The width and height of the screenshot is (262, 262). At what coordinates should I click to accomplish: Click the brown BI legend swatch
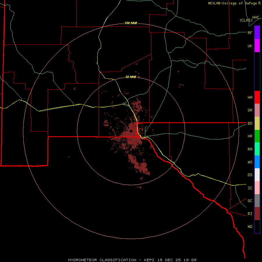257,214
